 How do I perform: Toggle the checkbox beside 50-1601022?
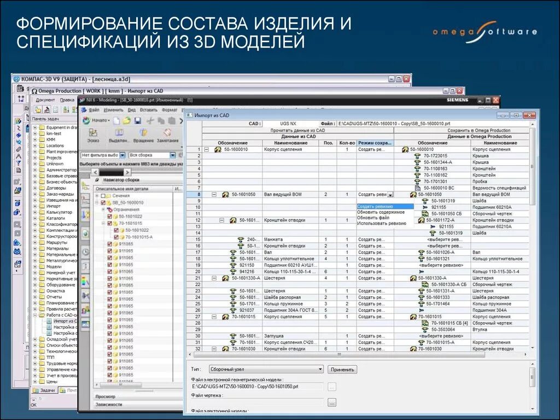click(109, 216)
